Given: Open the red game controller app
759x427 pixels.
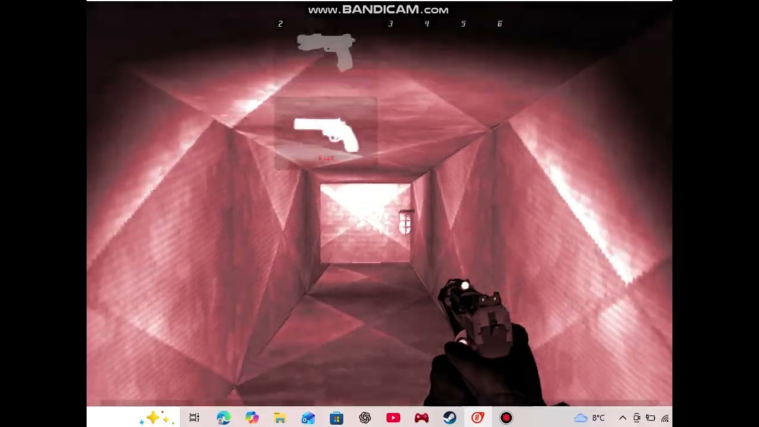Looking at the screenshot, I should [422, 418].
